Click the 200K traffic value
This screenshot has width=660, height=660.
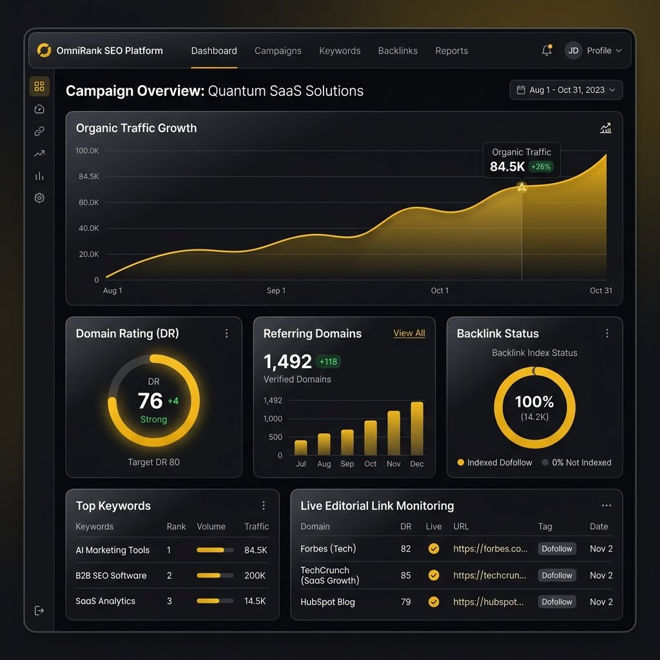tap(255, 576)
